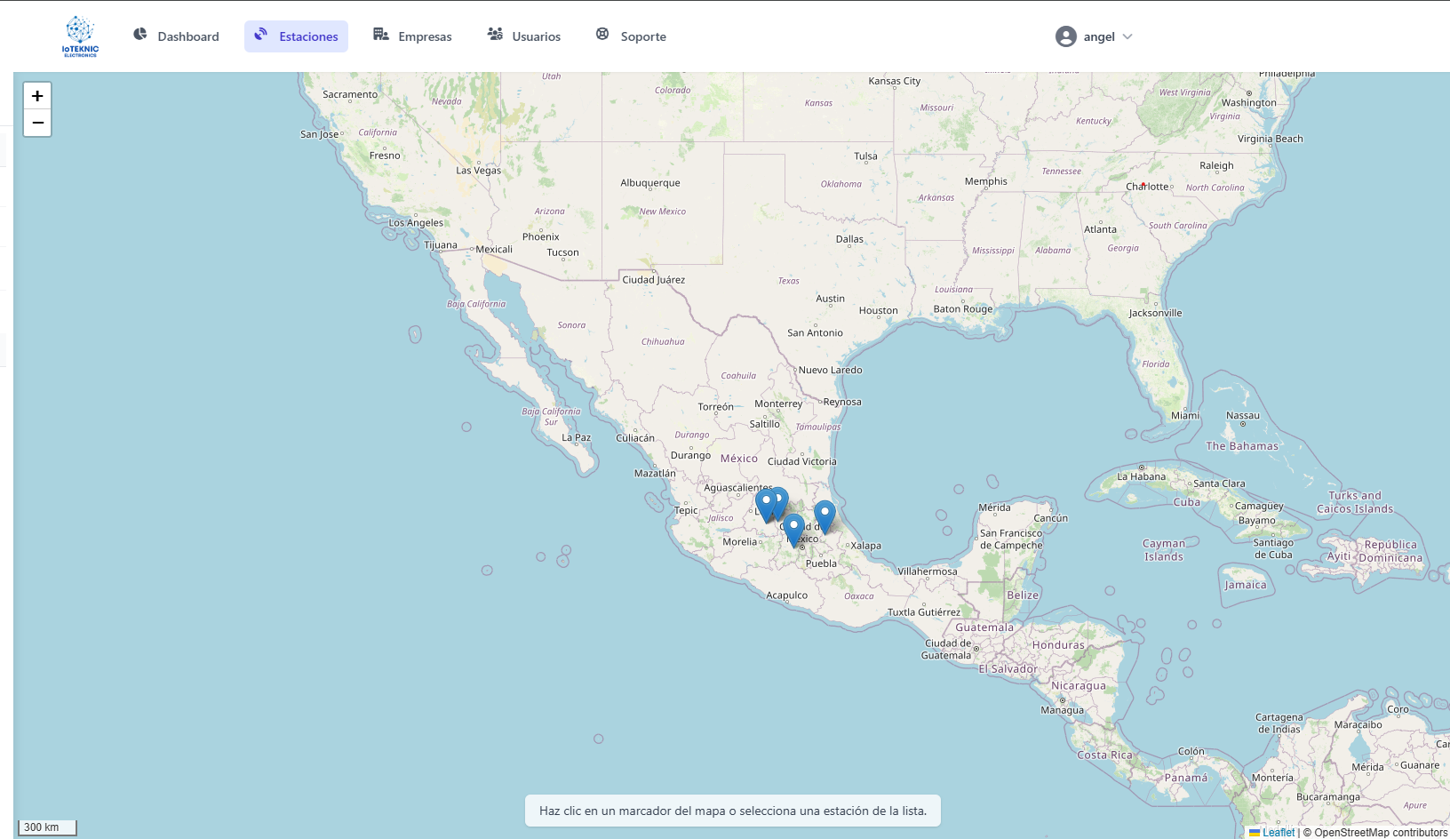Zoom out the map with minus
1450x839 pixels.
[37, 123]
